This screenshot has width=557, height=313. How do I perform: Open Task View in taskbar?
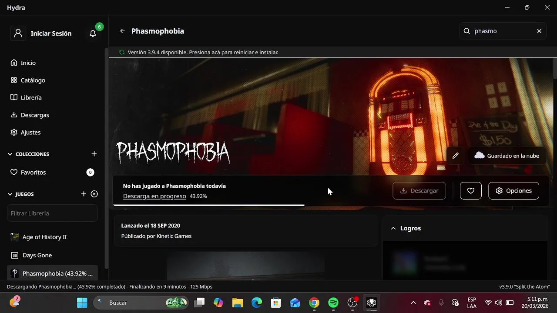[199, 303]
